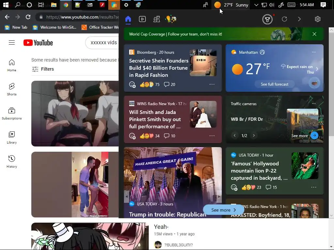
Task: Open Will Smith and Jada article
Action: tap(155, 119)
